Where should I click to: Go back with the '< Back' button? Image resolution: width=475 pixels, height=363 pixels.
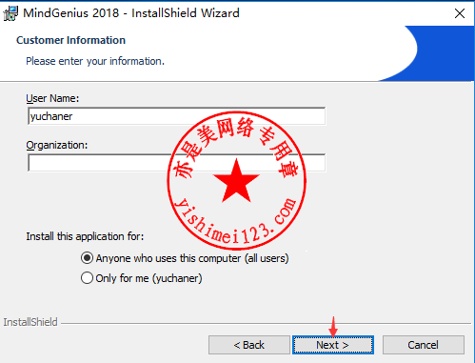[249, 345]
